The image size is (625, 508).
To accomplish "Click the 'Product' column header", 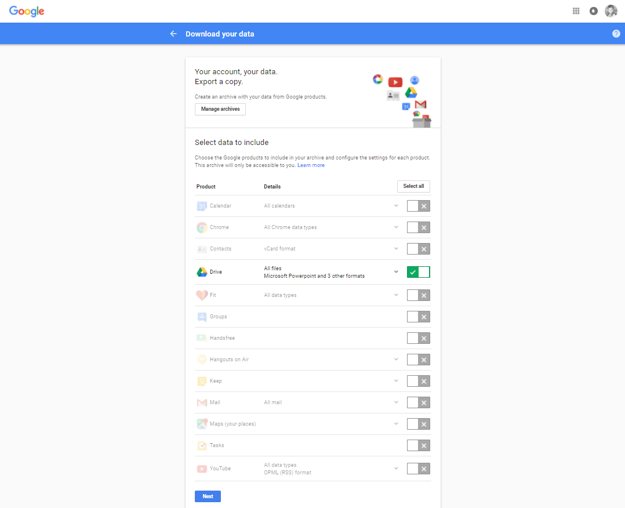I will tap(206, 187).
